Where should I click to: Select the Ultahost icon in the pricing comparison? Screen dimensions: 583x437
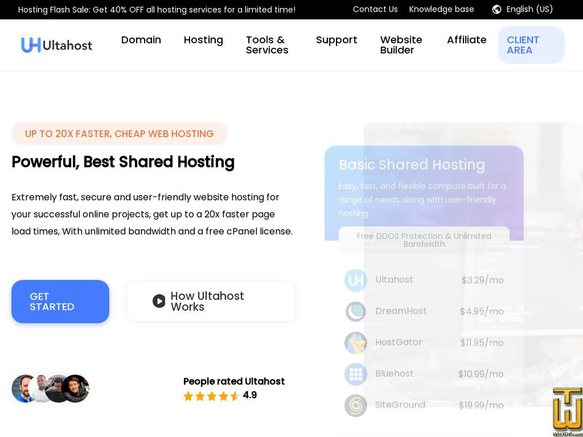coord(356,280)
